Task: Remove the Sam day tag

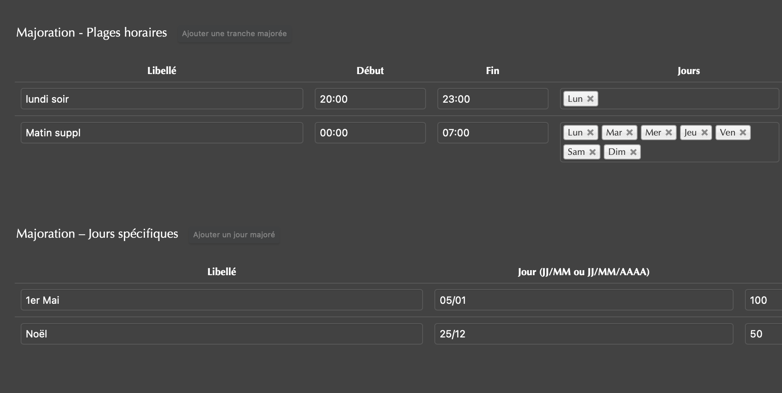Action: [592, 152]
